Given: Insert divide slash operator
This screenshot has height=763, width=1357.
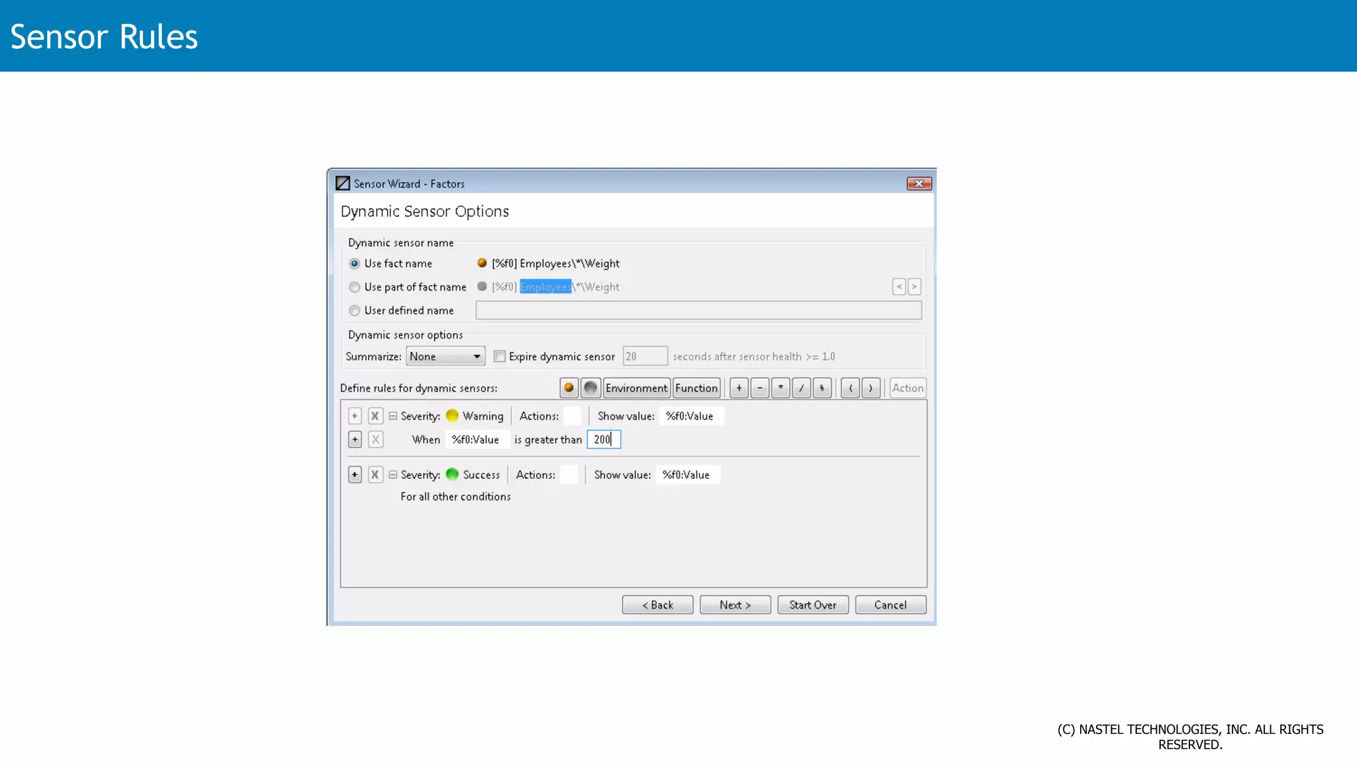Looking at the screenshot, I should (801, 388).
